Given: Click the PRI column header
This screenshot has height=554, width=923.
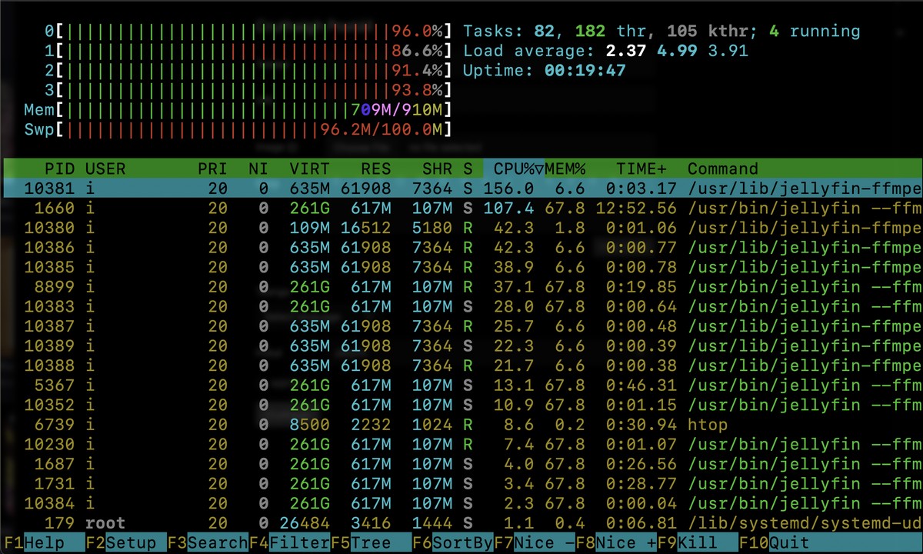Looking at the screenshot, I should [x=212, y=169].
